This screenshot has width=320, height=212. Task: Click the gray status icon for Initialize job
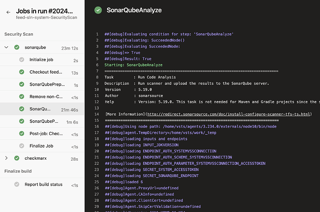point(21,60)
